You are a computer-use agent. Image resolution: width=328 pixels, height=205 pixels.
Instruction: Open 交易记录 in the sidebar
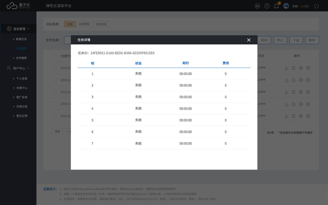tap(22, 107)
